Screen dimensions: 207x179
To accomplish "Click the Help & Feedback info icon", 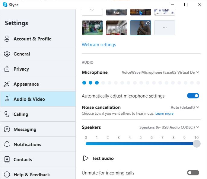I will [x=7, y=174].
